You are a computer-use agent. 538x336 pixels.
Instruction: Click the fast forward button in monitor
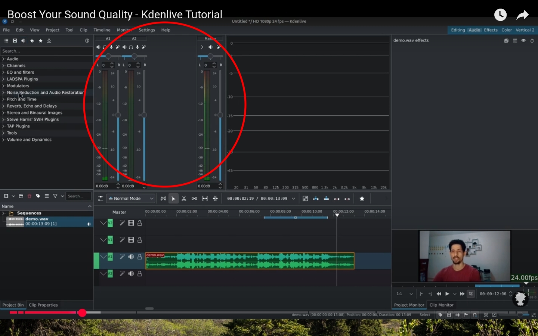pos(462,294)
